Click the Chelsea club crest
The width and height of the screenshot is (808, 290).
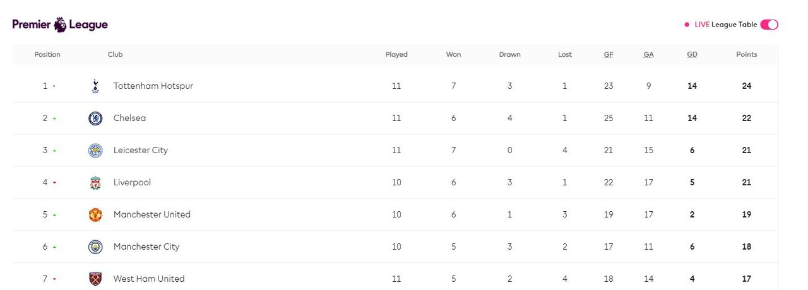click(95, 118)
